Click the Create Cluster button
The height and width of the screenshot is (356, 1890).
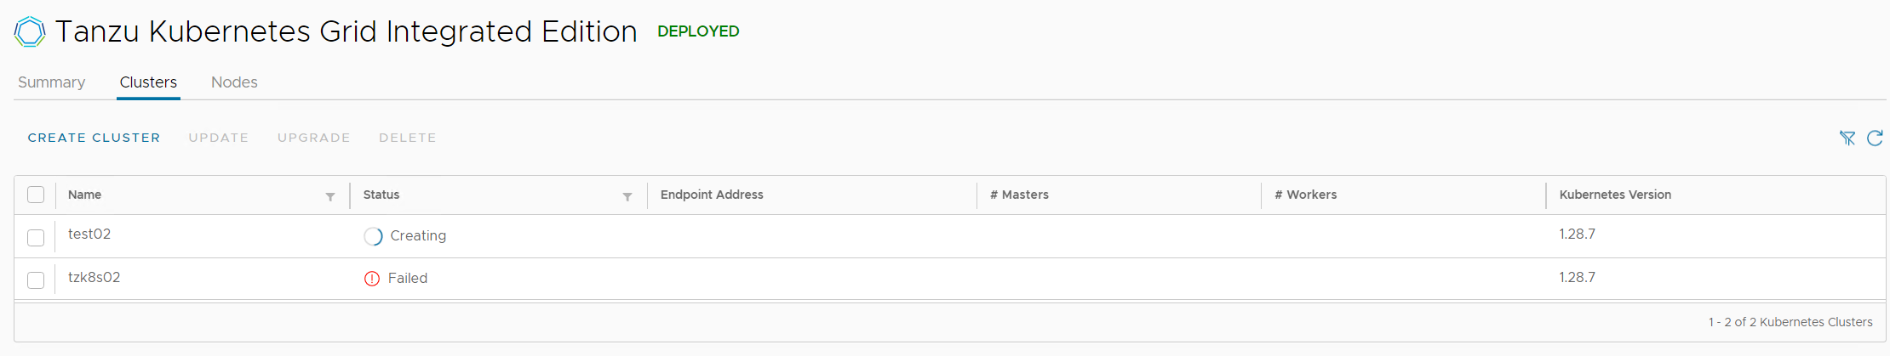pos(94,138)
